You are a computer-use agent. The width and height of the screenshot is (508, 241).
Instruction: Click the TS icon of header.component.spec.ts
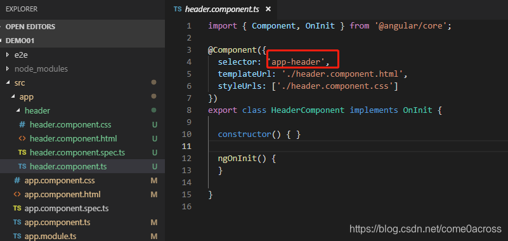pos(22,152)
